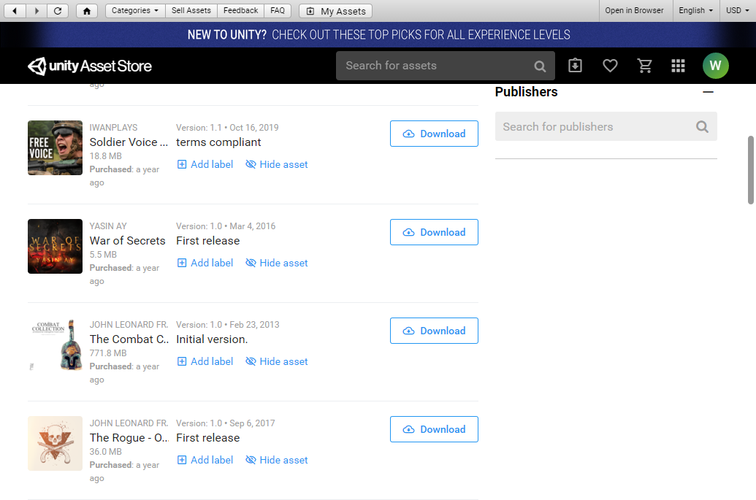The width and height of the screenshot is (756, 500).
Task: Open the Soldier Voice asset title
Action: point(129,142)
